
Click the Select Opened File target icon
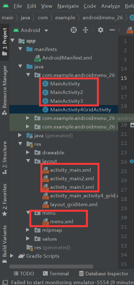click(74, 30)
